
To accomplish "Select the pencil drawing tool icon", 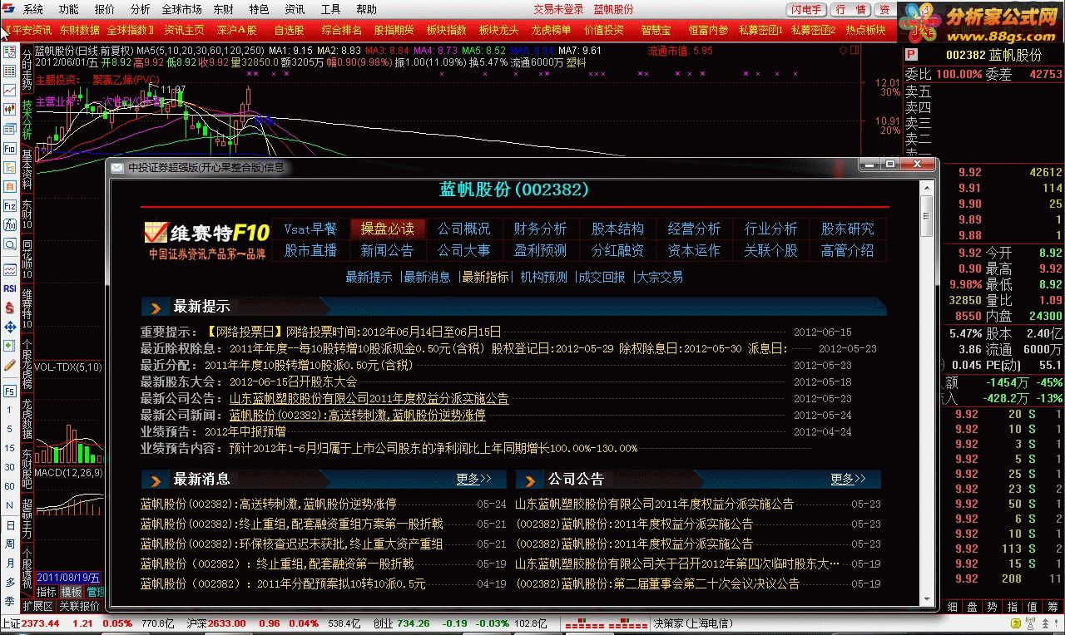I will point(10,364).
